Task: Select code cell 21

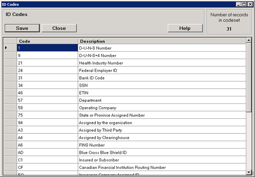Action: [x=47, y=63]
